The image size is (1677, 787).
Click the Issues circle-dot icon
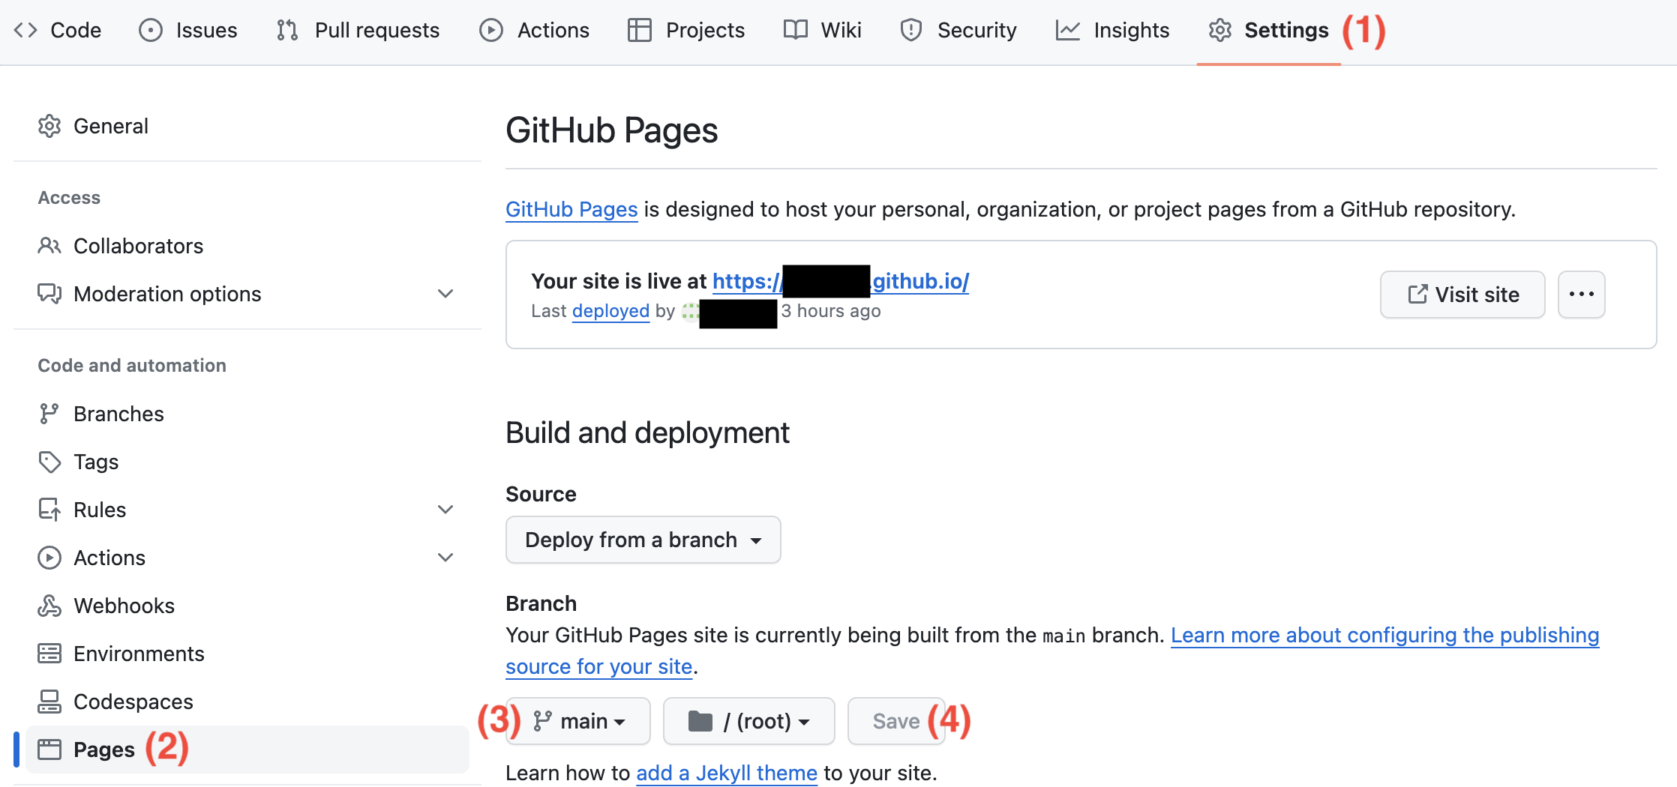151,30
